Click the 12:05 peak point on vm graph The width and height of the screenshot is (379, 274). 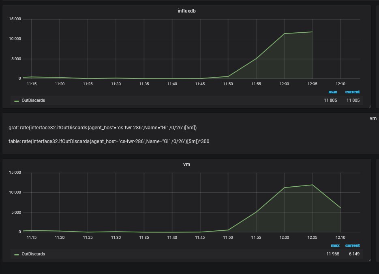pos(313,185)
